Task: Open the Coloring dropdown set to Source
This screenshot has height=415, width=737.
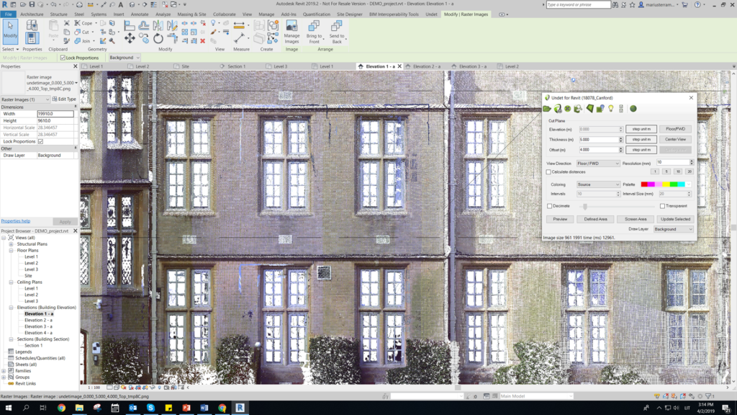Action: (597, 184)
